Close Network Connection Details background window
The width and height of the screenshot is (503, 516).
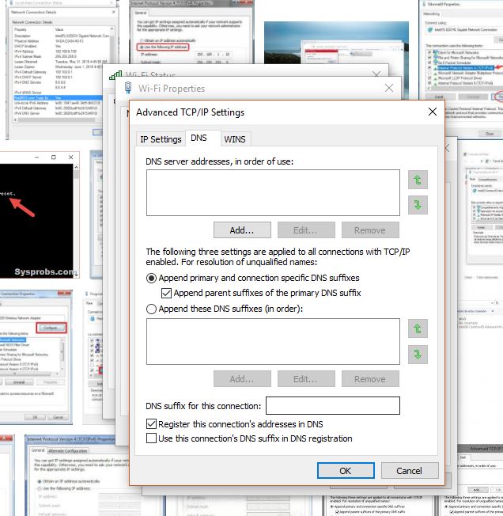(x=113, y=12)
